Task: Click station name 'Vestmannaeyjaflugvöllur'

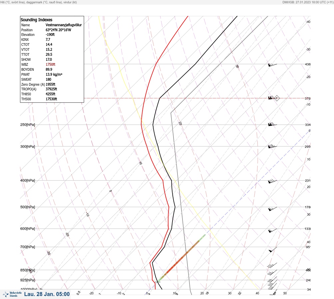Action: pyautogui.click(x=64, y=25)
